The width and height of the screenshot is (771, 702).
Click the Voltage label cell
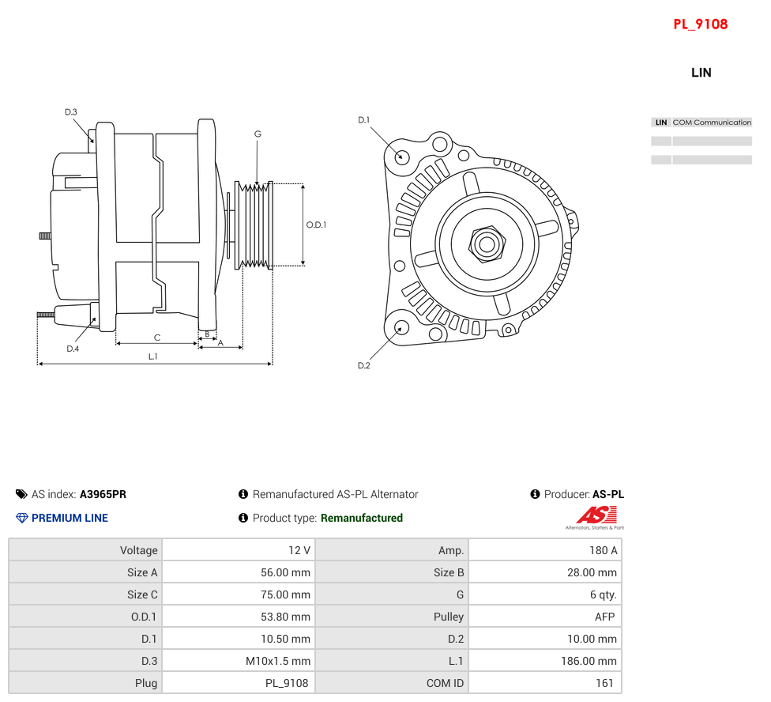pyautogui.click(x=85, y=550)
